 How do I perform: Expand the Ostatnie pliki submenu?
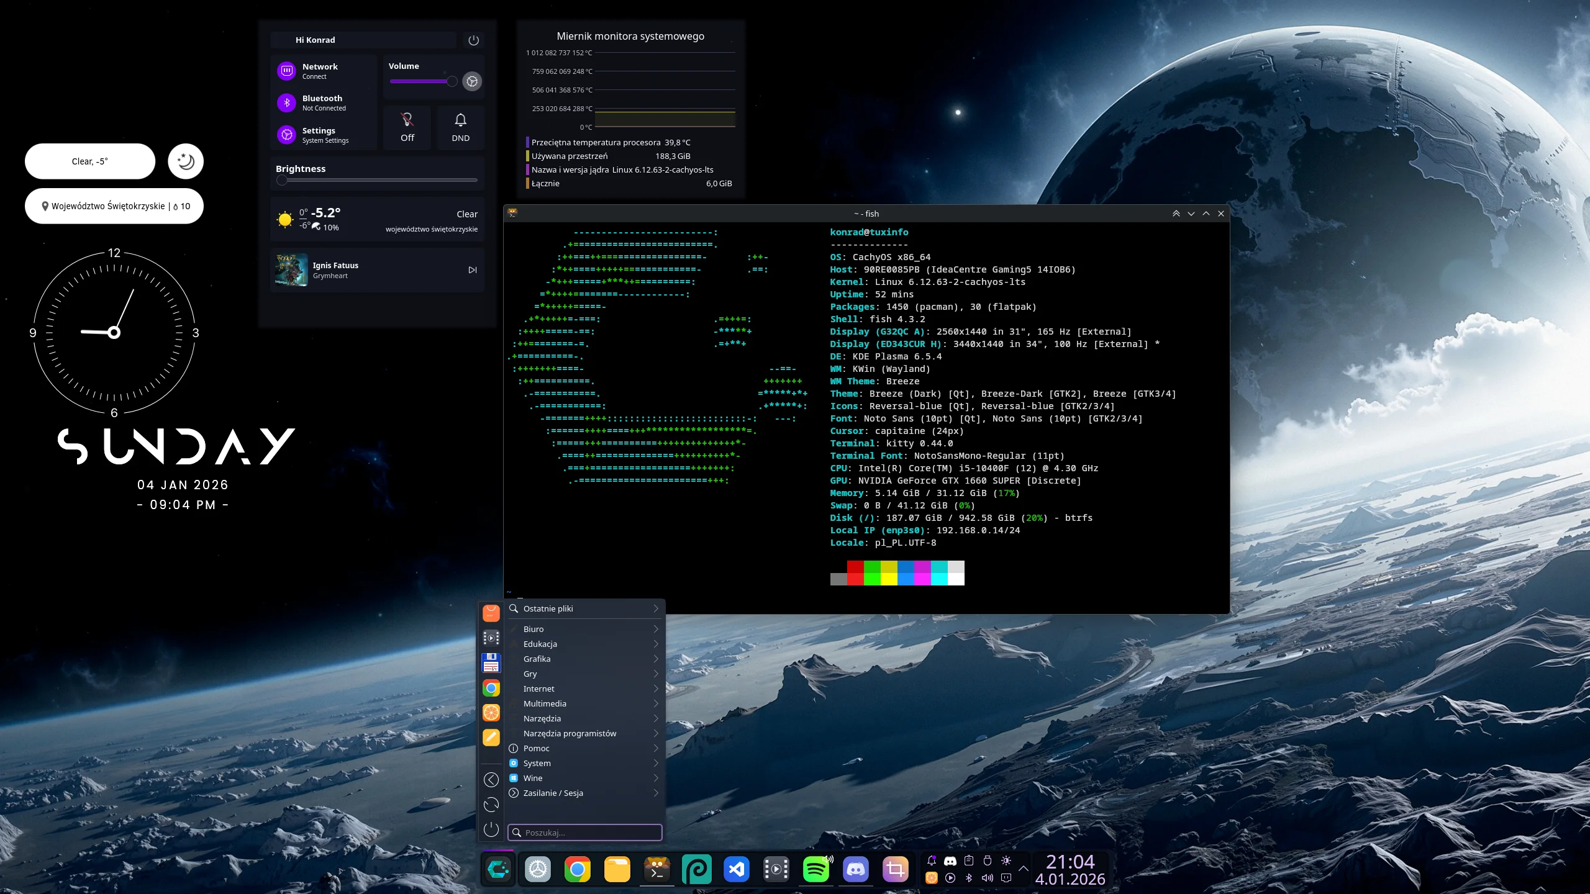pos(656,608)
